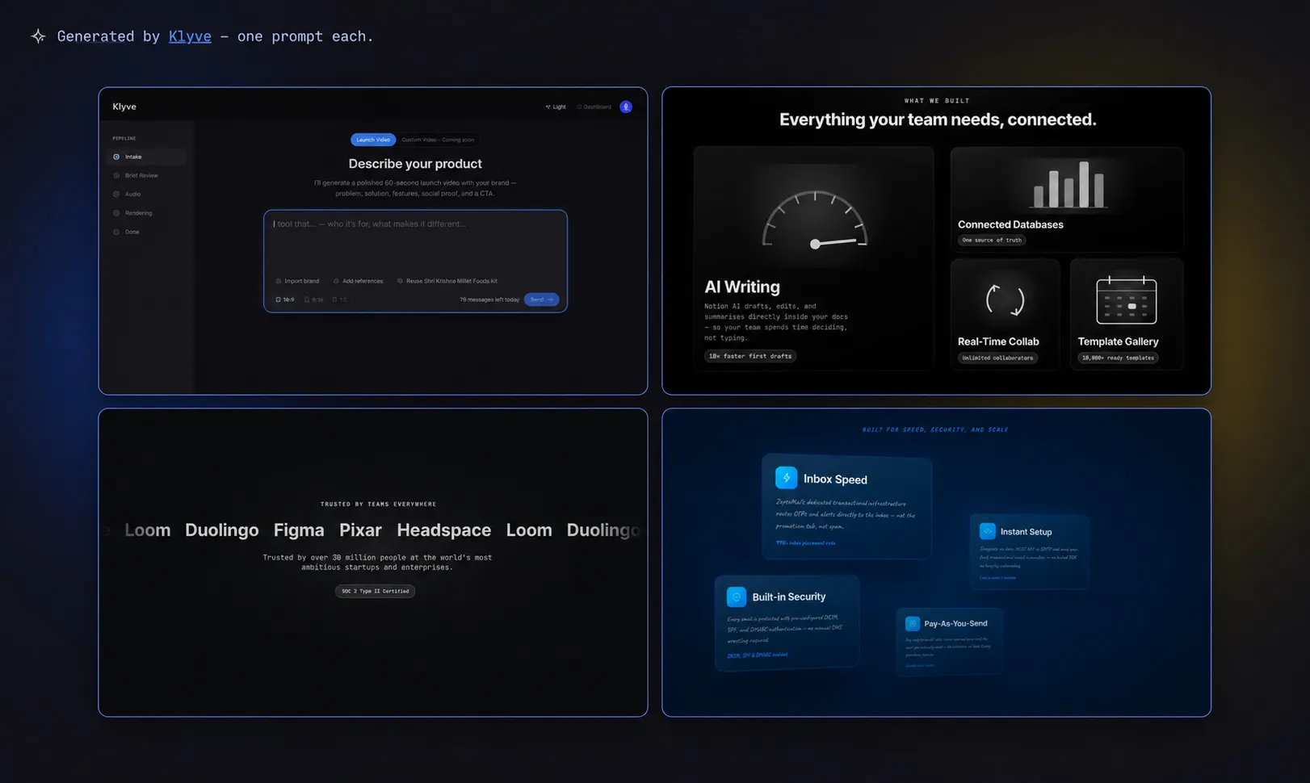Click the Pay-As-You-Send card icon
Screen dimensions: 1310x783
point(913,624)
